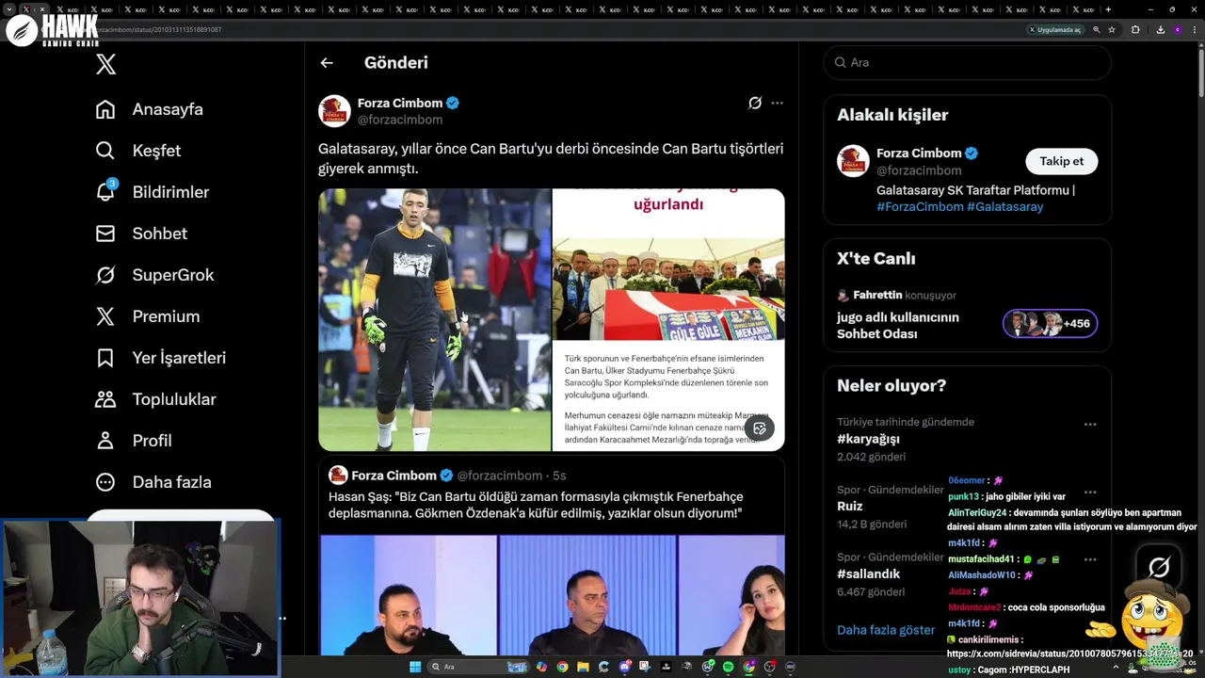Click the back arrow beside Gönderi
The image size is (1205, 678).
[x=327, y=63]
